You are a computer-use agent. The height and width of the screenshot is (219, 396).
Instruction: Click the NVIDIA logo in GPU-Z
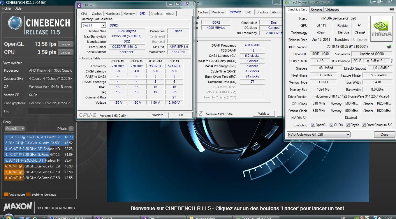pos(382,29)
